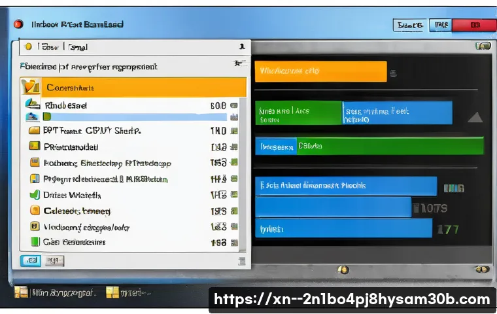Viewport: 497px width, 314px height.
Task: Switch to the Fomal tab
Action: [x=78, y=48]
